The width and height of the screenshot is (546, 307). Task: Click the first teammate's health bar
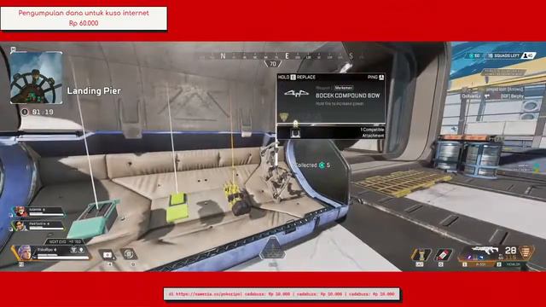coord(46,214)
